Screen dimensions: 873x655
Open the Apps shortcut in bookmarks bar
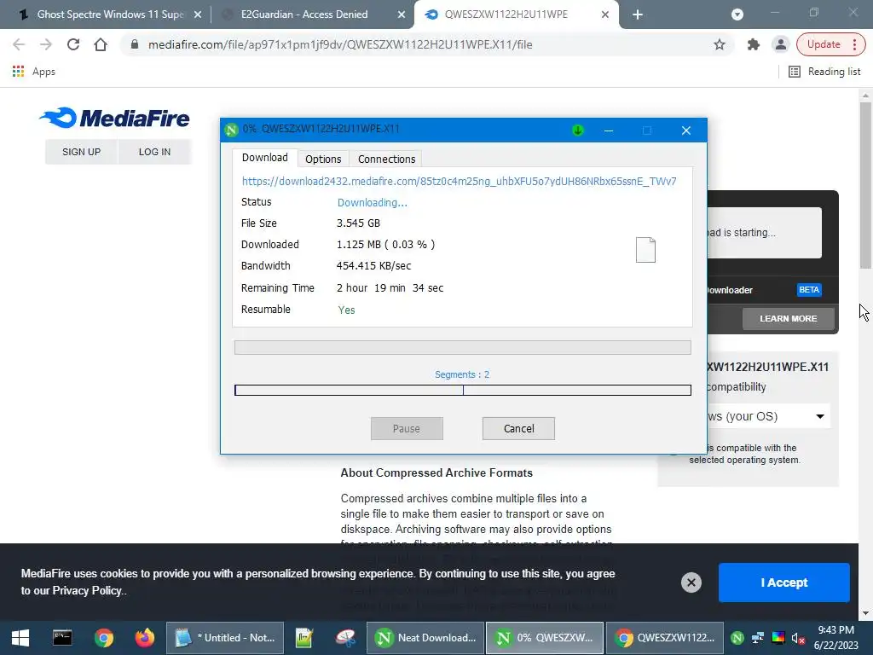coord(34,72)
